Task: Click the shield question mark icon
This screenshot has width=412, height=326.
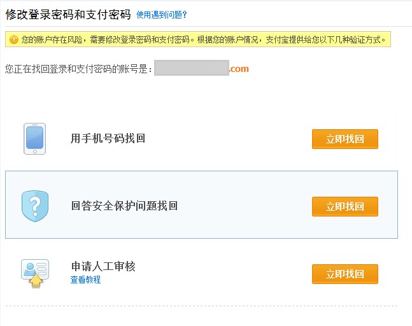Action: 35,206
